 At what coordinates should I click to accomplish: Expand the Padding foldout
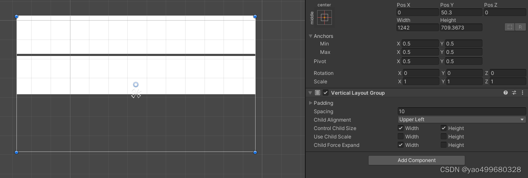[x=311, y=103]
